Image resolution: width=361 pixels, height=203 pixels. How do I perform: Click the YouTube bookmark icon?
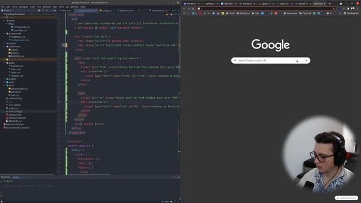[x=200, y=14]
